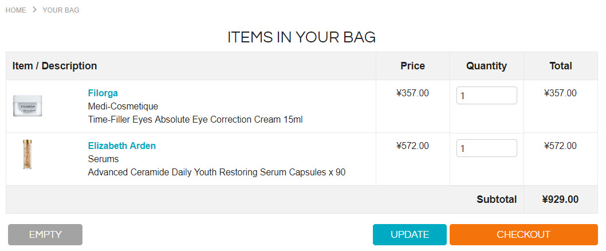Focus the Filorga quantity field

pyautogui.click(x=487, y=96)
